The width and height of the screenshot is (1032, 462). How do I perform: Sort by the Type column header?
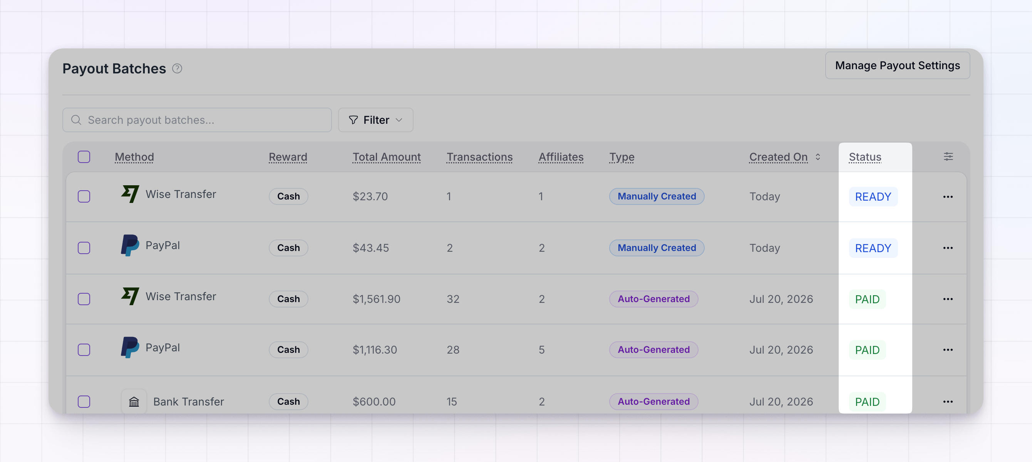[622, 157]
